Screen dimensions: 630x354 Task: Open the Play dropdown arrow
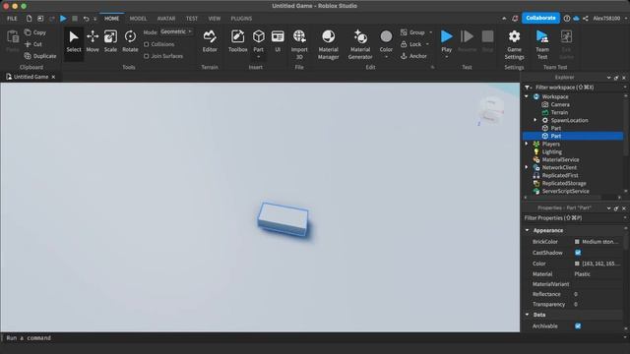pyautogui.click(x=446, y=57)
